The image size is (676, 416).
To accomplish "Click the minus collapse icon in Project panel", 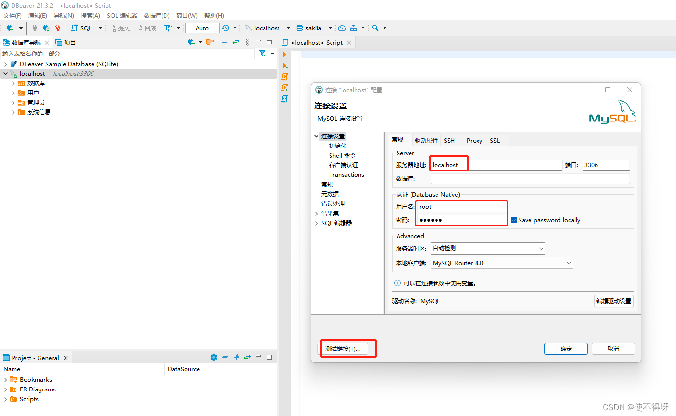I will pos(225,357).
